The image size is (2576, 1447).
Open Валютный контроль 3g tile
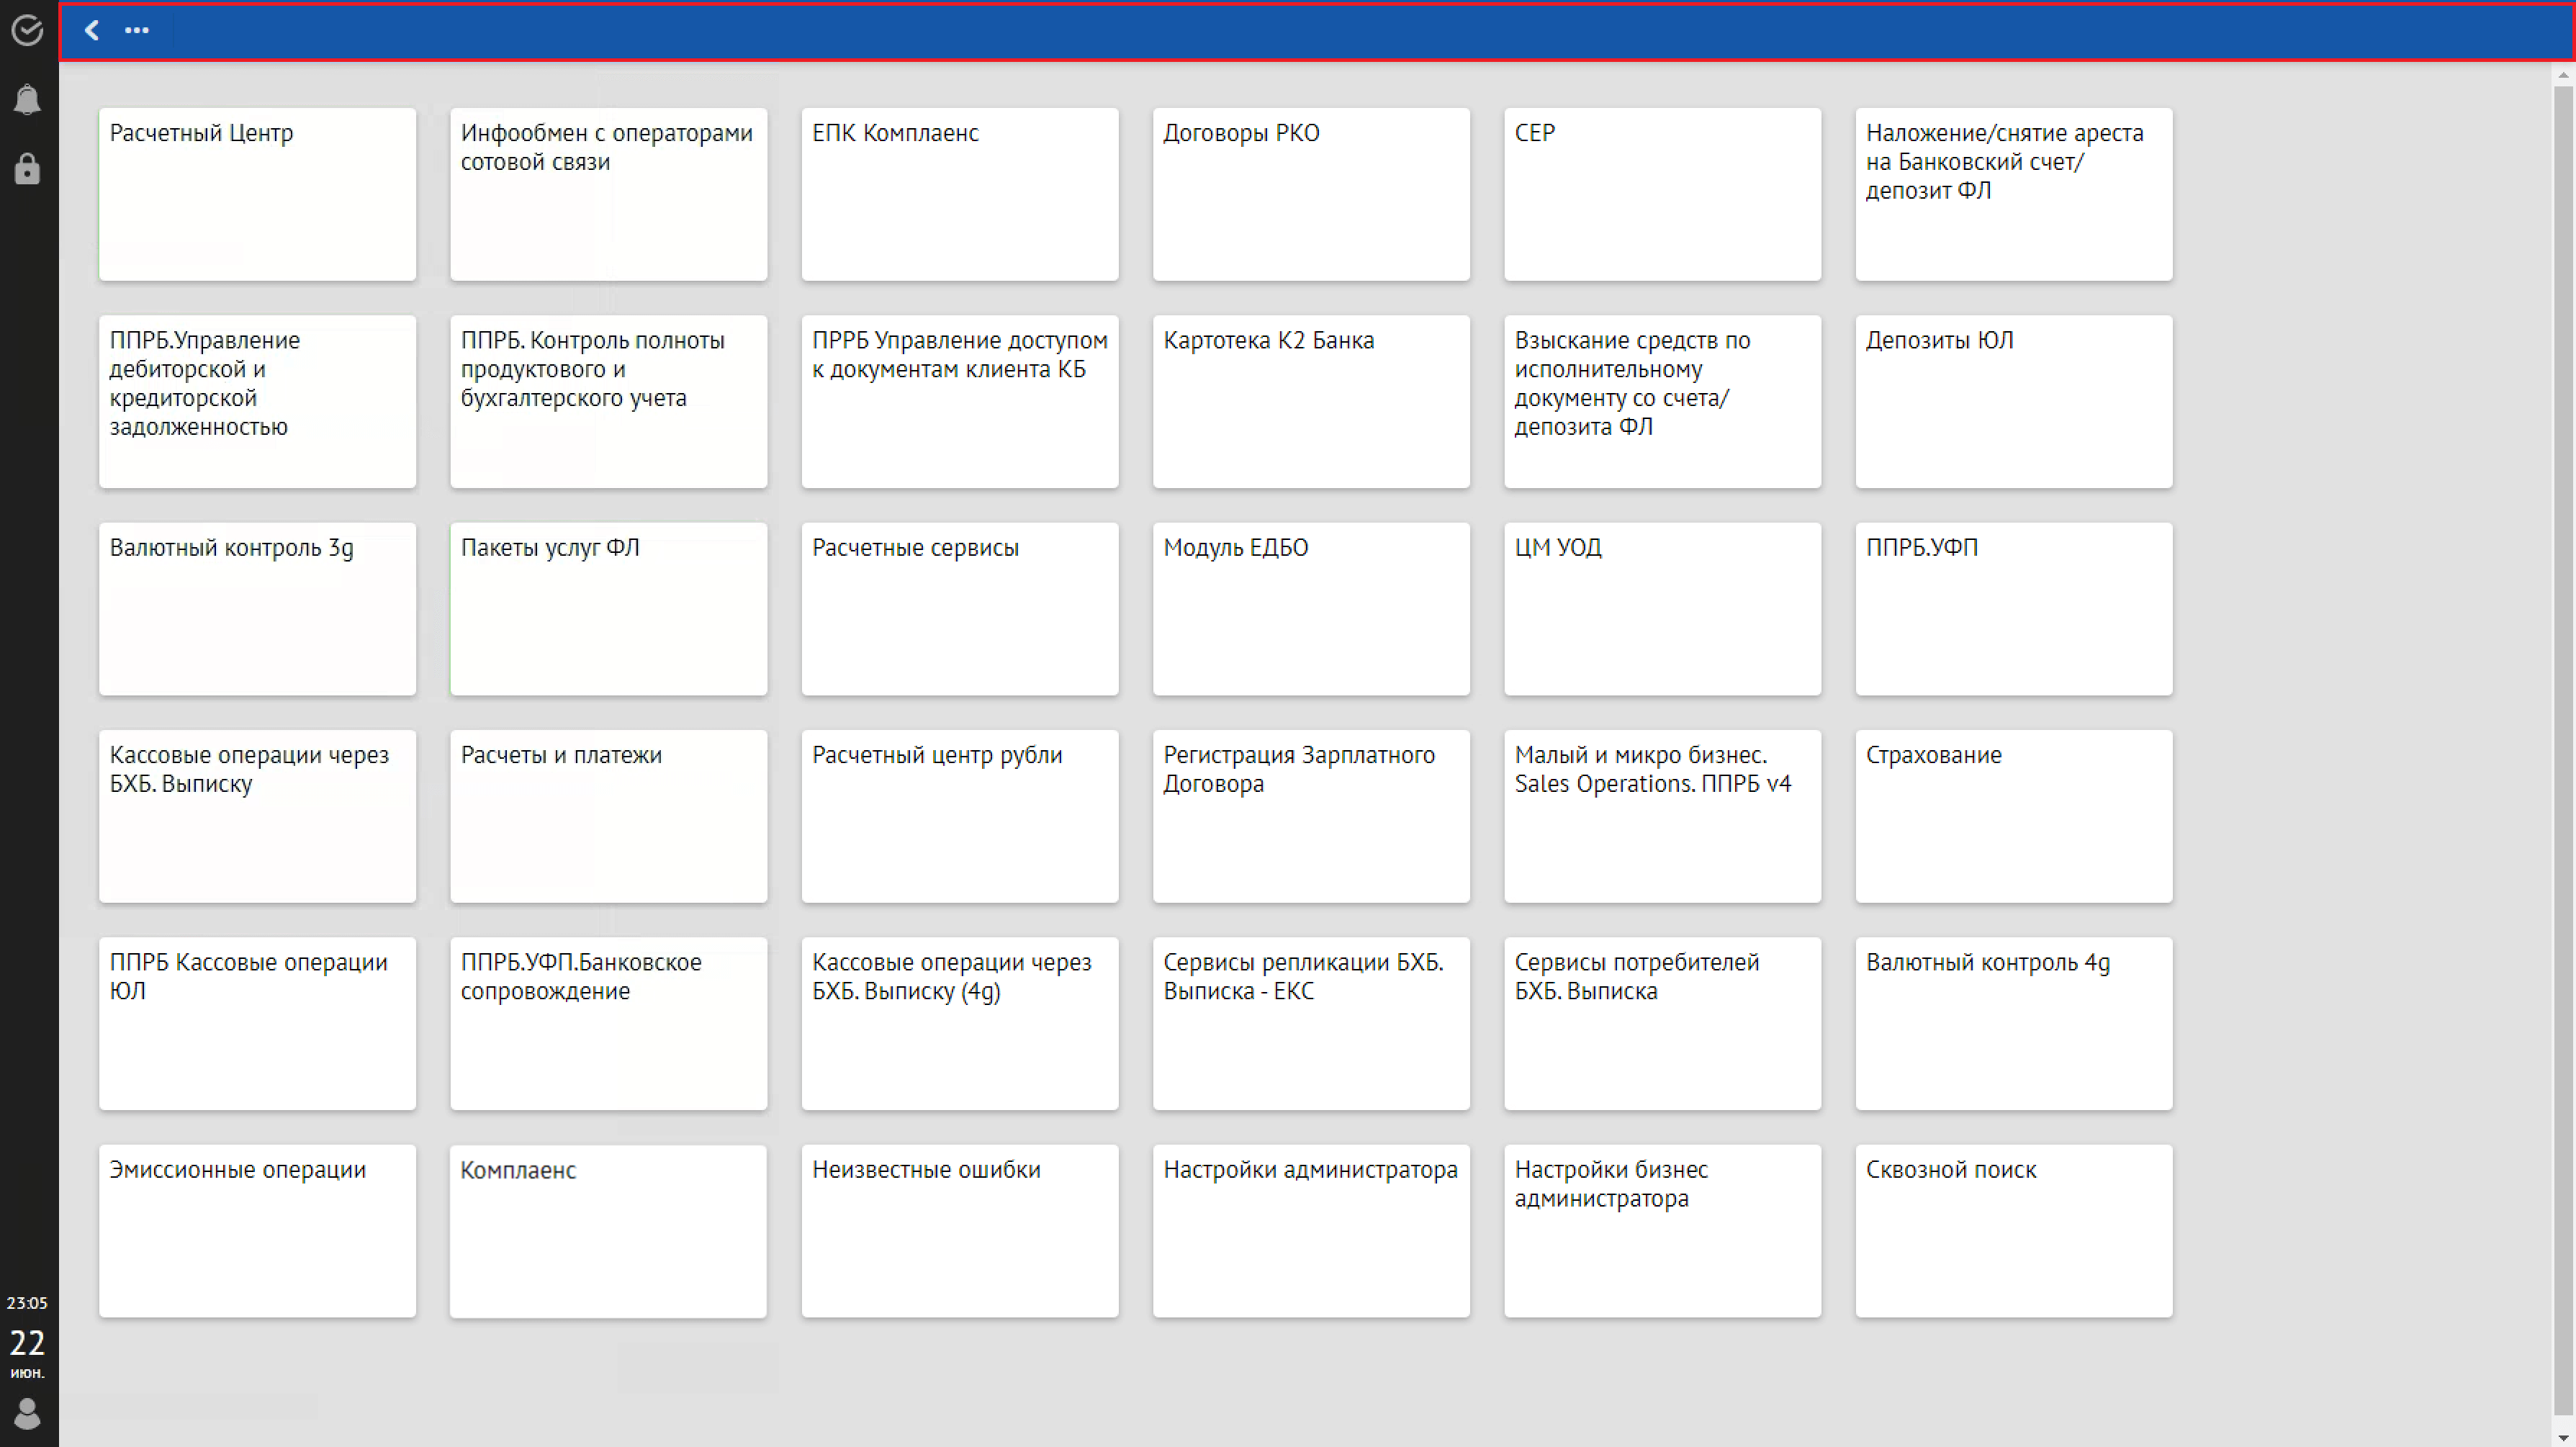coord(257,608)
